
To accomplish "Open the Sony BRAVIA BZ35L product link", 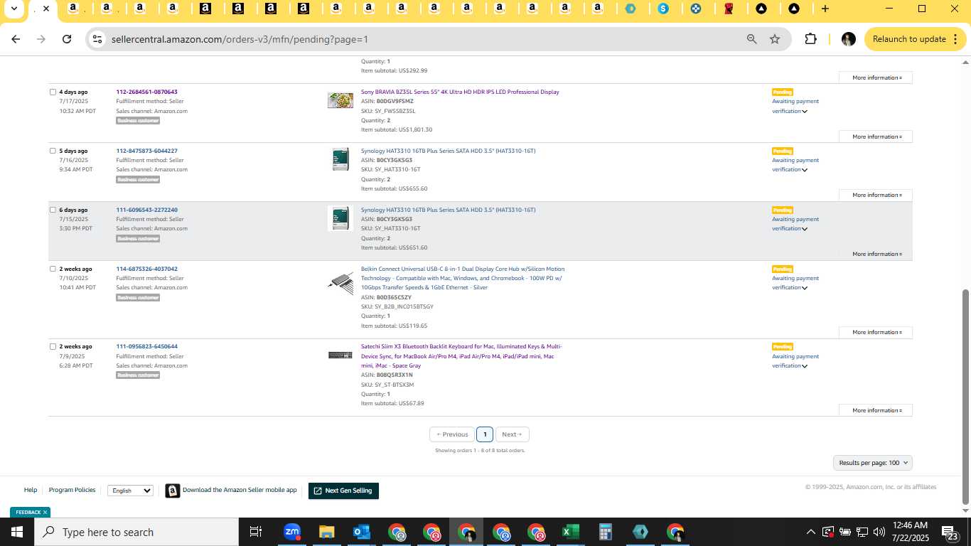I will [460, 92].
